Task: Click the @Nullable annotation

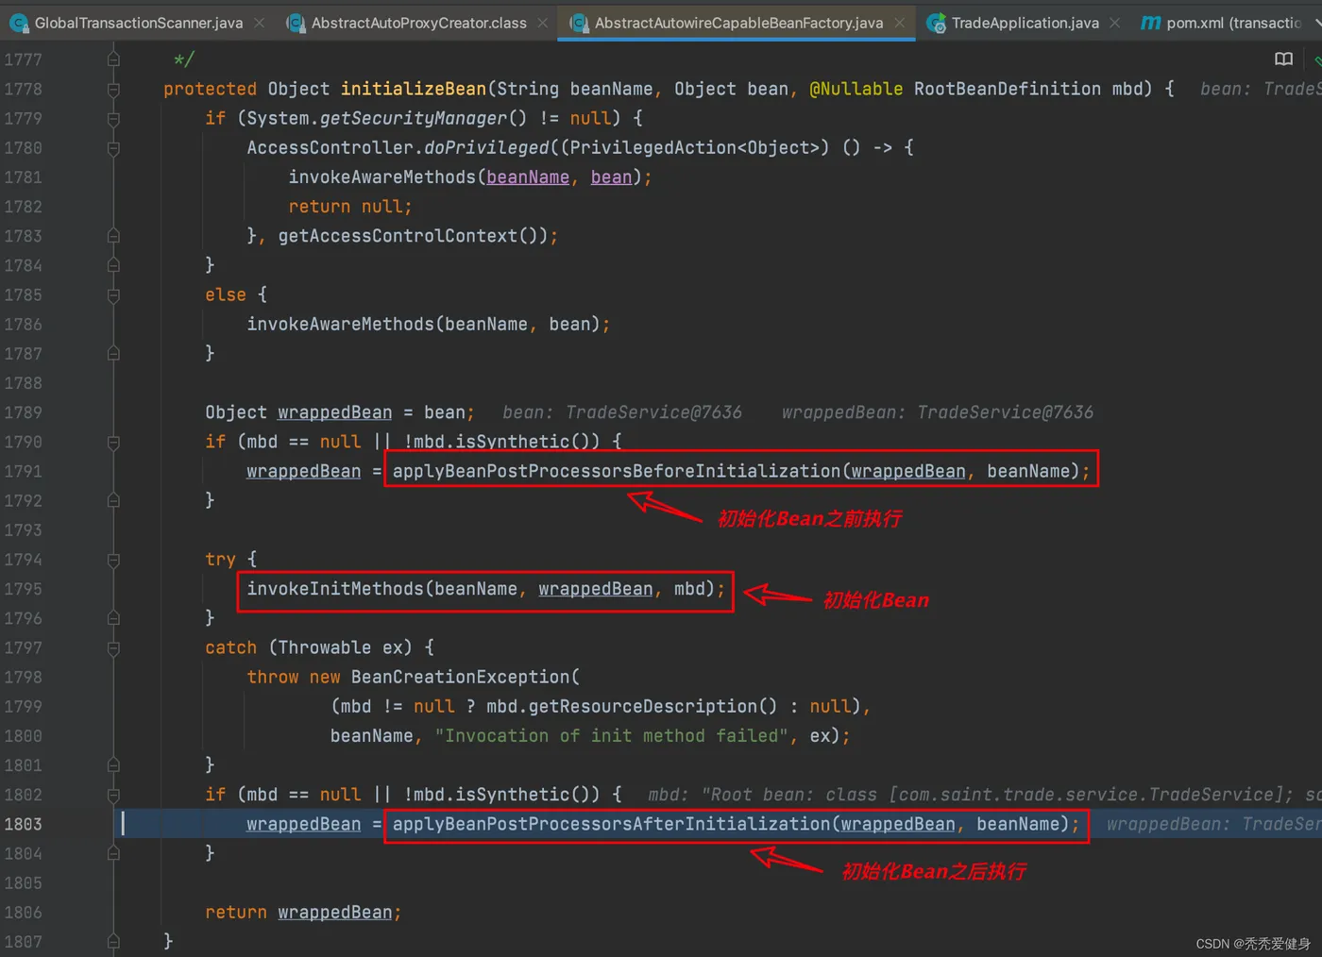Action: tap(856, 89)
